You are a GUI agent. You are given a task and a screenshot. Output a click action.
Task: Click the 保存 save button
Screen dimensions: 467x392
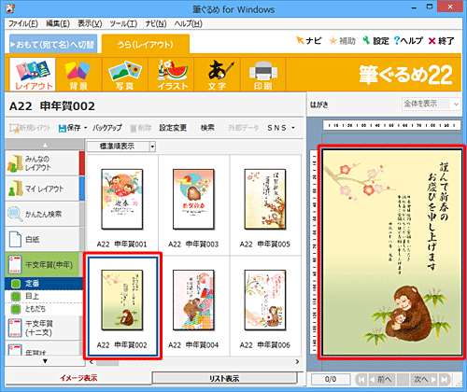click(70, 128)
